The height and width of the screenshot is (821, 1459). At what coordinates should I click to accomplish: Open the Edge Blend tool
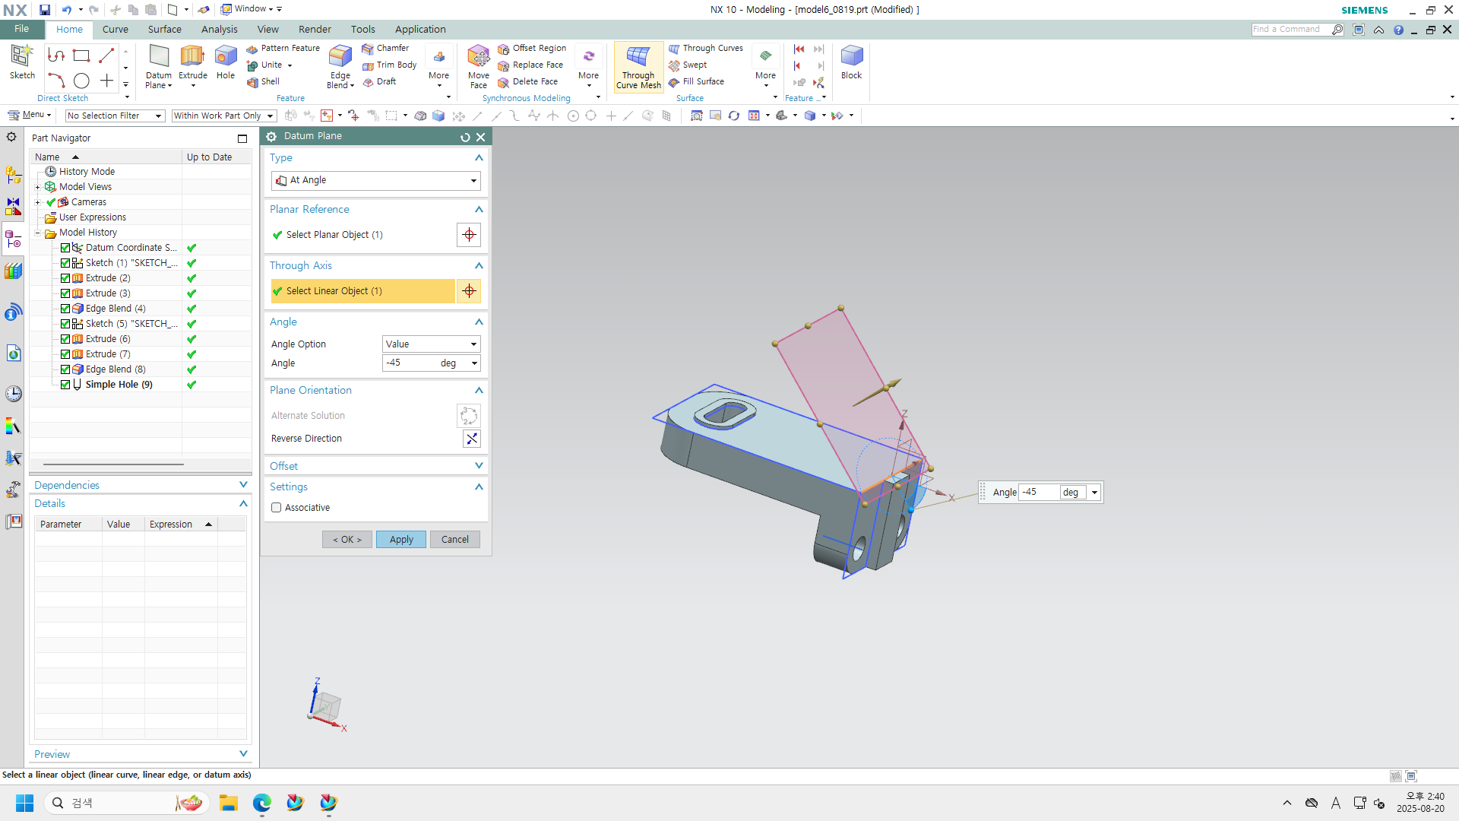click(340, 57)
